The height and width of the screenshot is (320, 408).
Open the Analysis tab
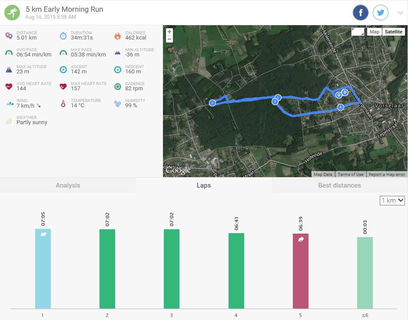pos(68,185)
